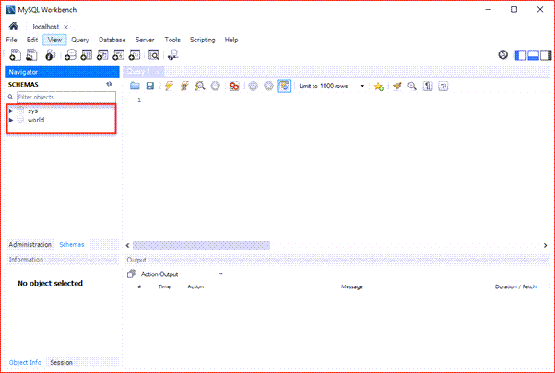Click the Explain query magnifier-lightning icon
This screenshot has height=373, width=555.
pos(199,86)
